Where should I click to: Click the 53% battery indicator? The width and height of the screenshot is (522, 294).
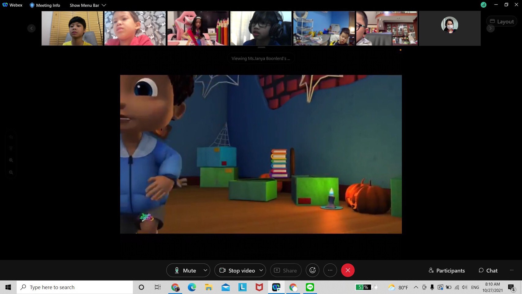363,287
